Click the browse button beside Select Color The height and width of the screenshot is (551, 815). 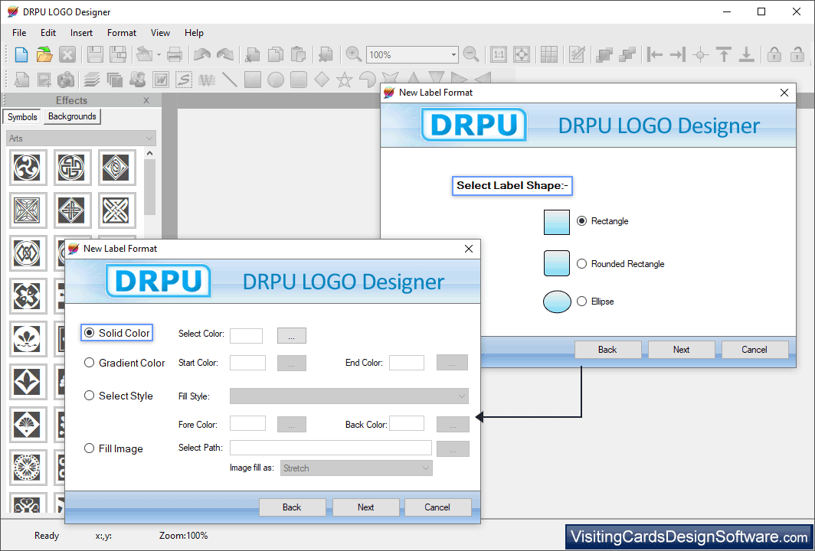(292, 335)
